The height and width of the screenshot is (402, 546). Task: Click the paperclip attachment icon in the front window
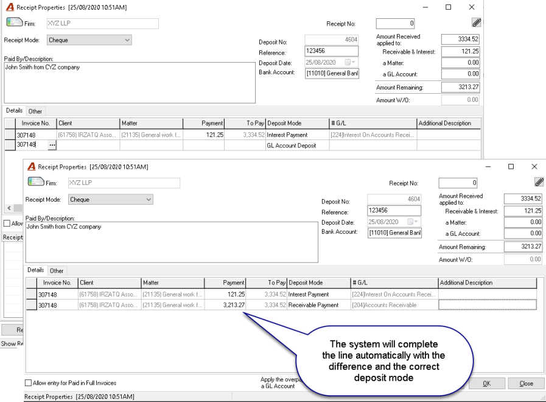pyautogui.click(x=539, y=182)
